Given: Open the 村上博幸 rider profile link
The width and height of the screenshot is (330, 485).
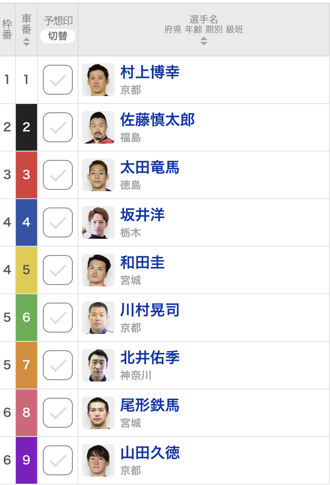Looking at the screenshot, I should pyautogui.click(x=150, y=72).
